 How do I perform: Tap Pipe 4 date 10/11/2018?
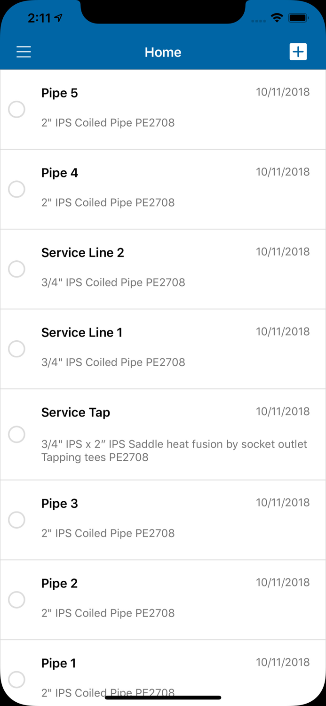point(283,172)
